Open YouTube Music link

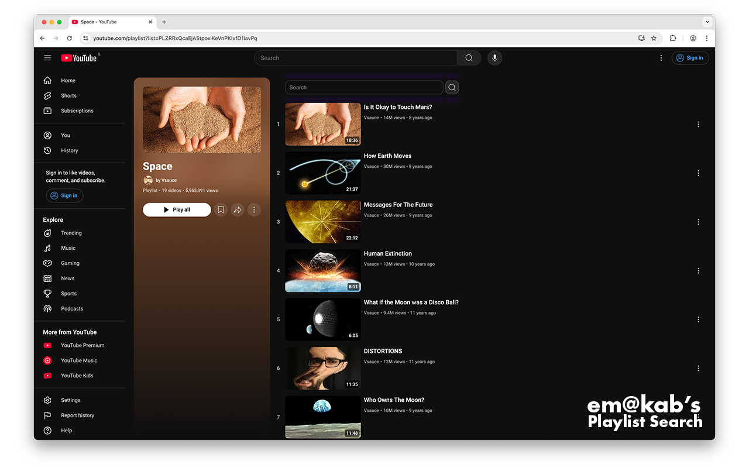coord(80,361)
